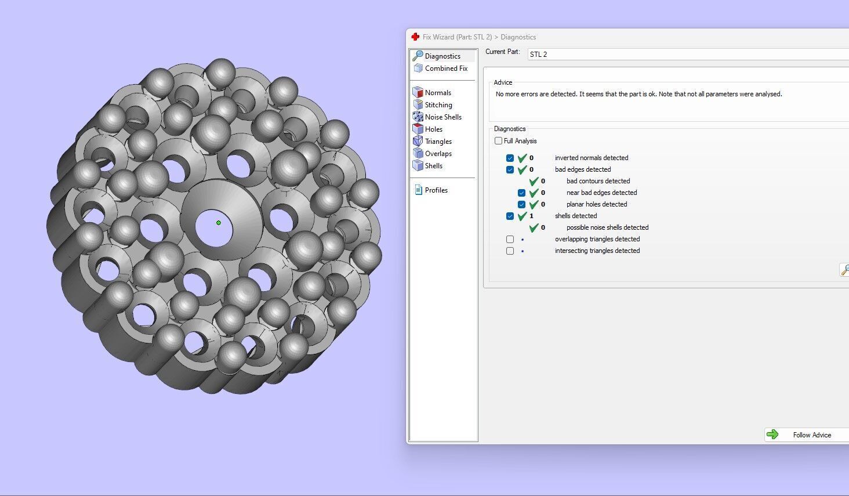Open the Shells section
Screen dimensions: 849x496
coord(434,166)
